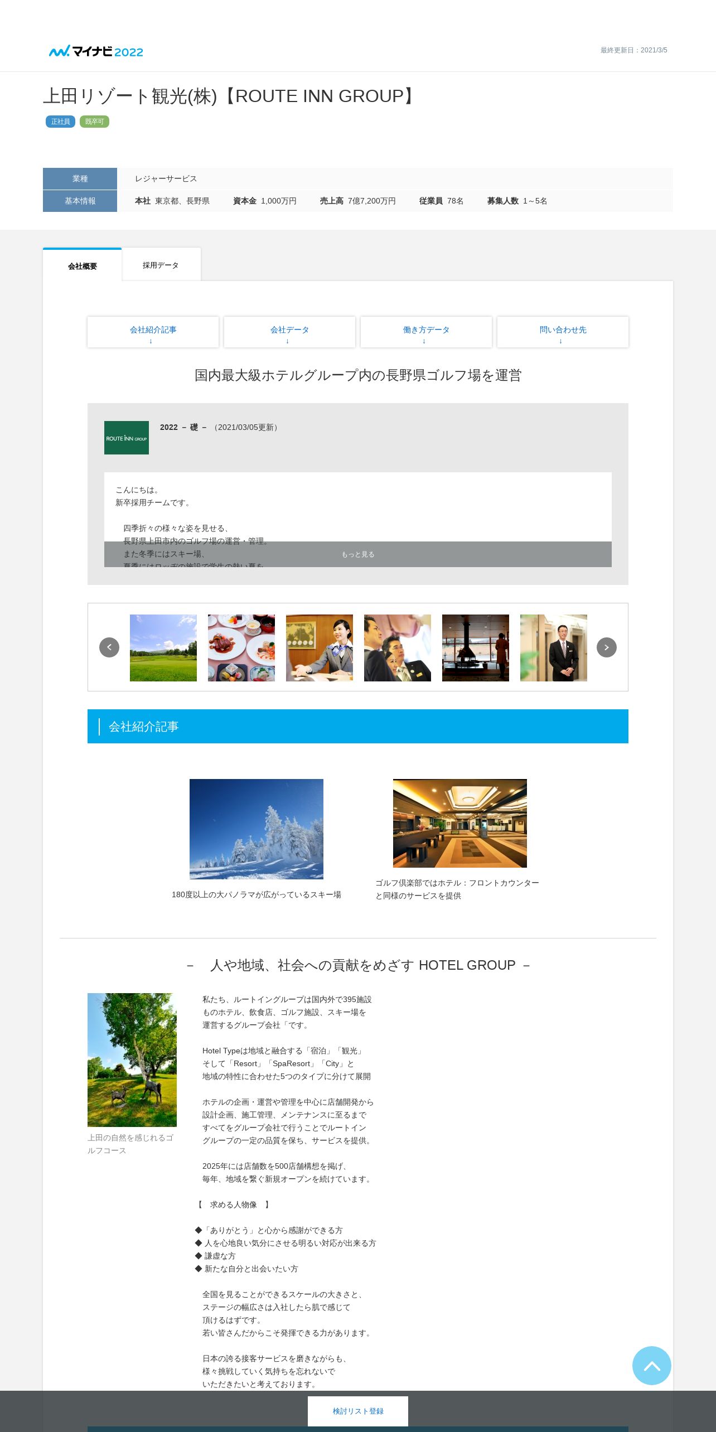Click the 検討リスト登録 button

(358, 1411)
